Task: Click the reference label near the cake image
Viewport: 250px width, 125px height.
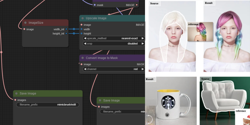Action: point(241,111)
